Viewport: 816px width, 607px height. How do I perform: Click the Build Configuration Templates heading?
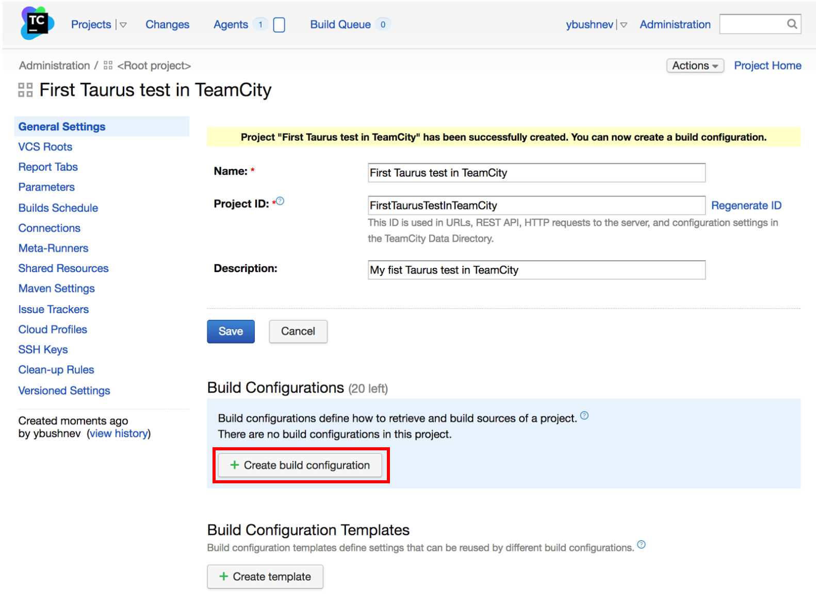[x=308, y=530]
